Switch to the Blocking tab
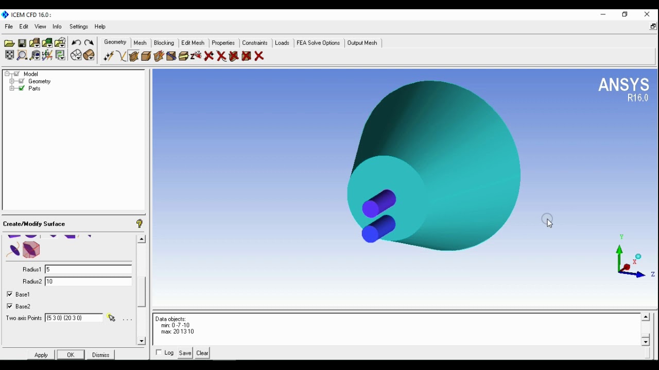The height and width of the screenshot is (370, 659). tap(164, 43)
